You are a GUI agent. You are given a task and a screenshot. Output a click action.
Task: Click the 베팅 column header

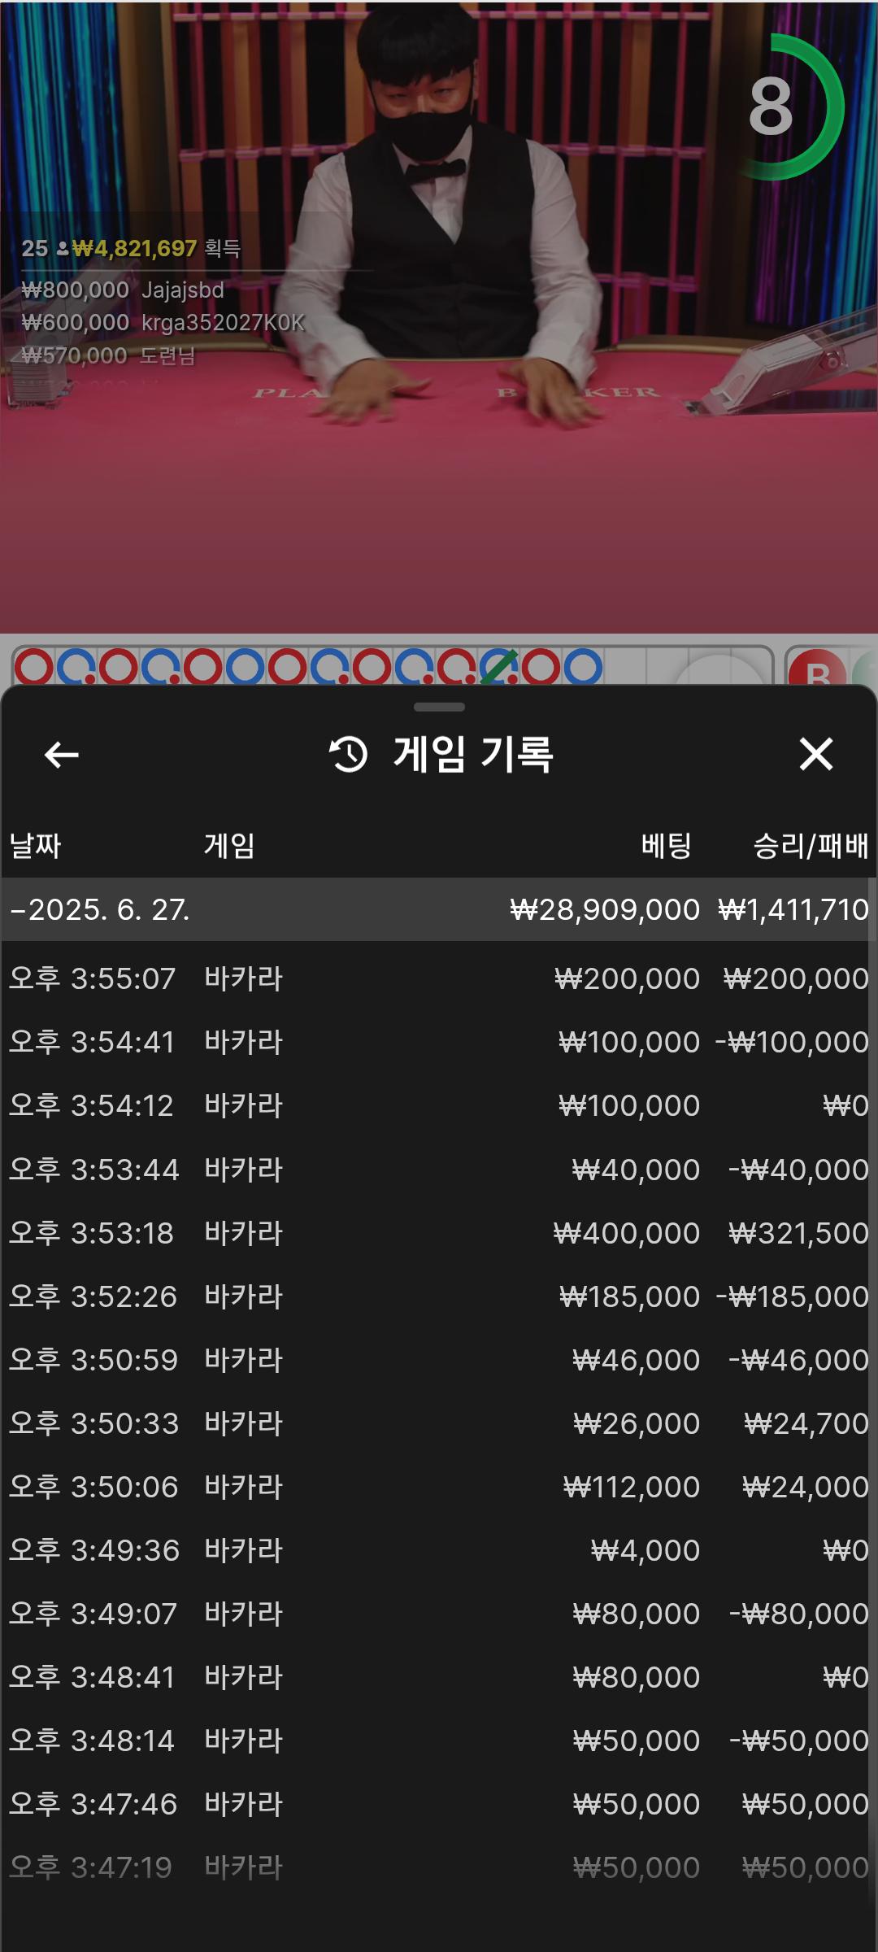pyautogui.click(x=666, y=846)
